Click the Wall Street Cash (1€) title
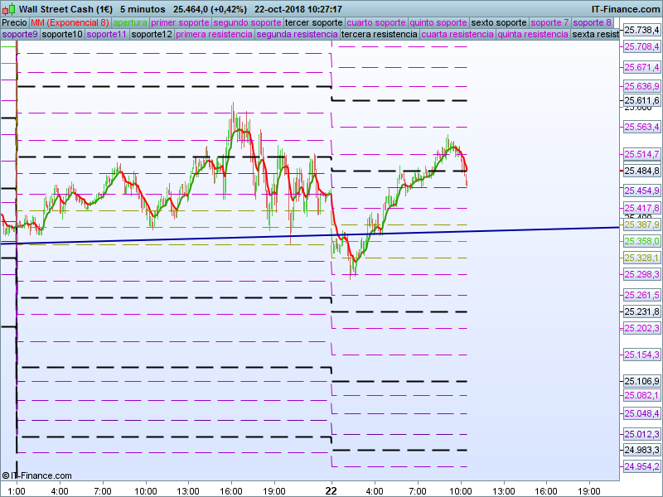This screenshot has width=663, height=497. click(x=65, y=9)
